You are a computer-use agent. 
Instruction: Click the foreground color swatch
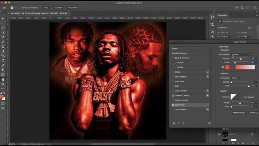click(2, 97)
